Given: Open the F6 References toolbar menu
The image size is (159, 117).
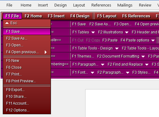Looking at the screenshot, I should pos(136,16).
